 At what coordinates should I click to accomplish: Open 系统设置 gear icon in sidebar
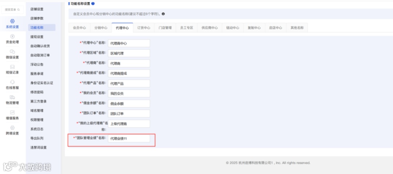click(12, 21)
